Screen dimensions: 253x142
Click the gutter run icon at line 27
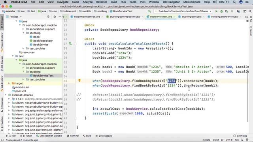pyautogui.click(x=70, y=44)
